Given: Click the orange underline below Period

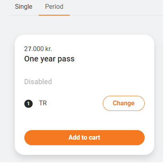Looking at the screenshot, I should click(x=54, y=15).
